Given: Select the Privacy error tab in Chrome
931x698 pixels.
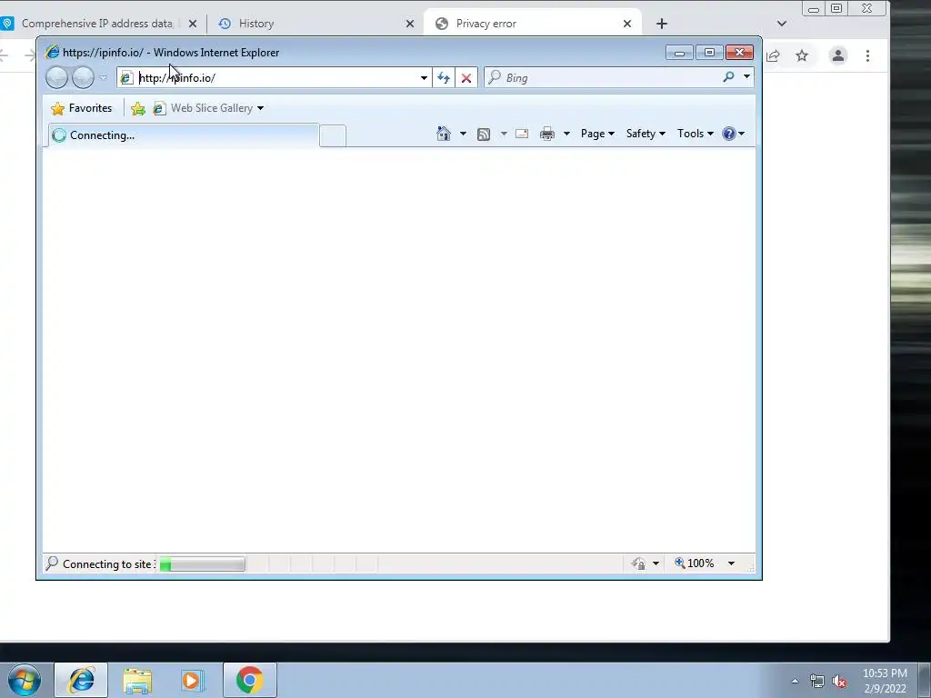Looking at the screenshot, I should click(532, 24).
